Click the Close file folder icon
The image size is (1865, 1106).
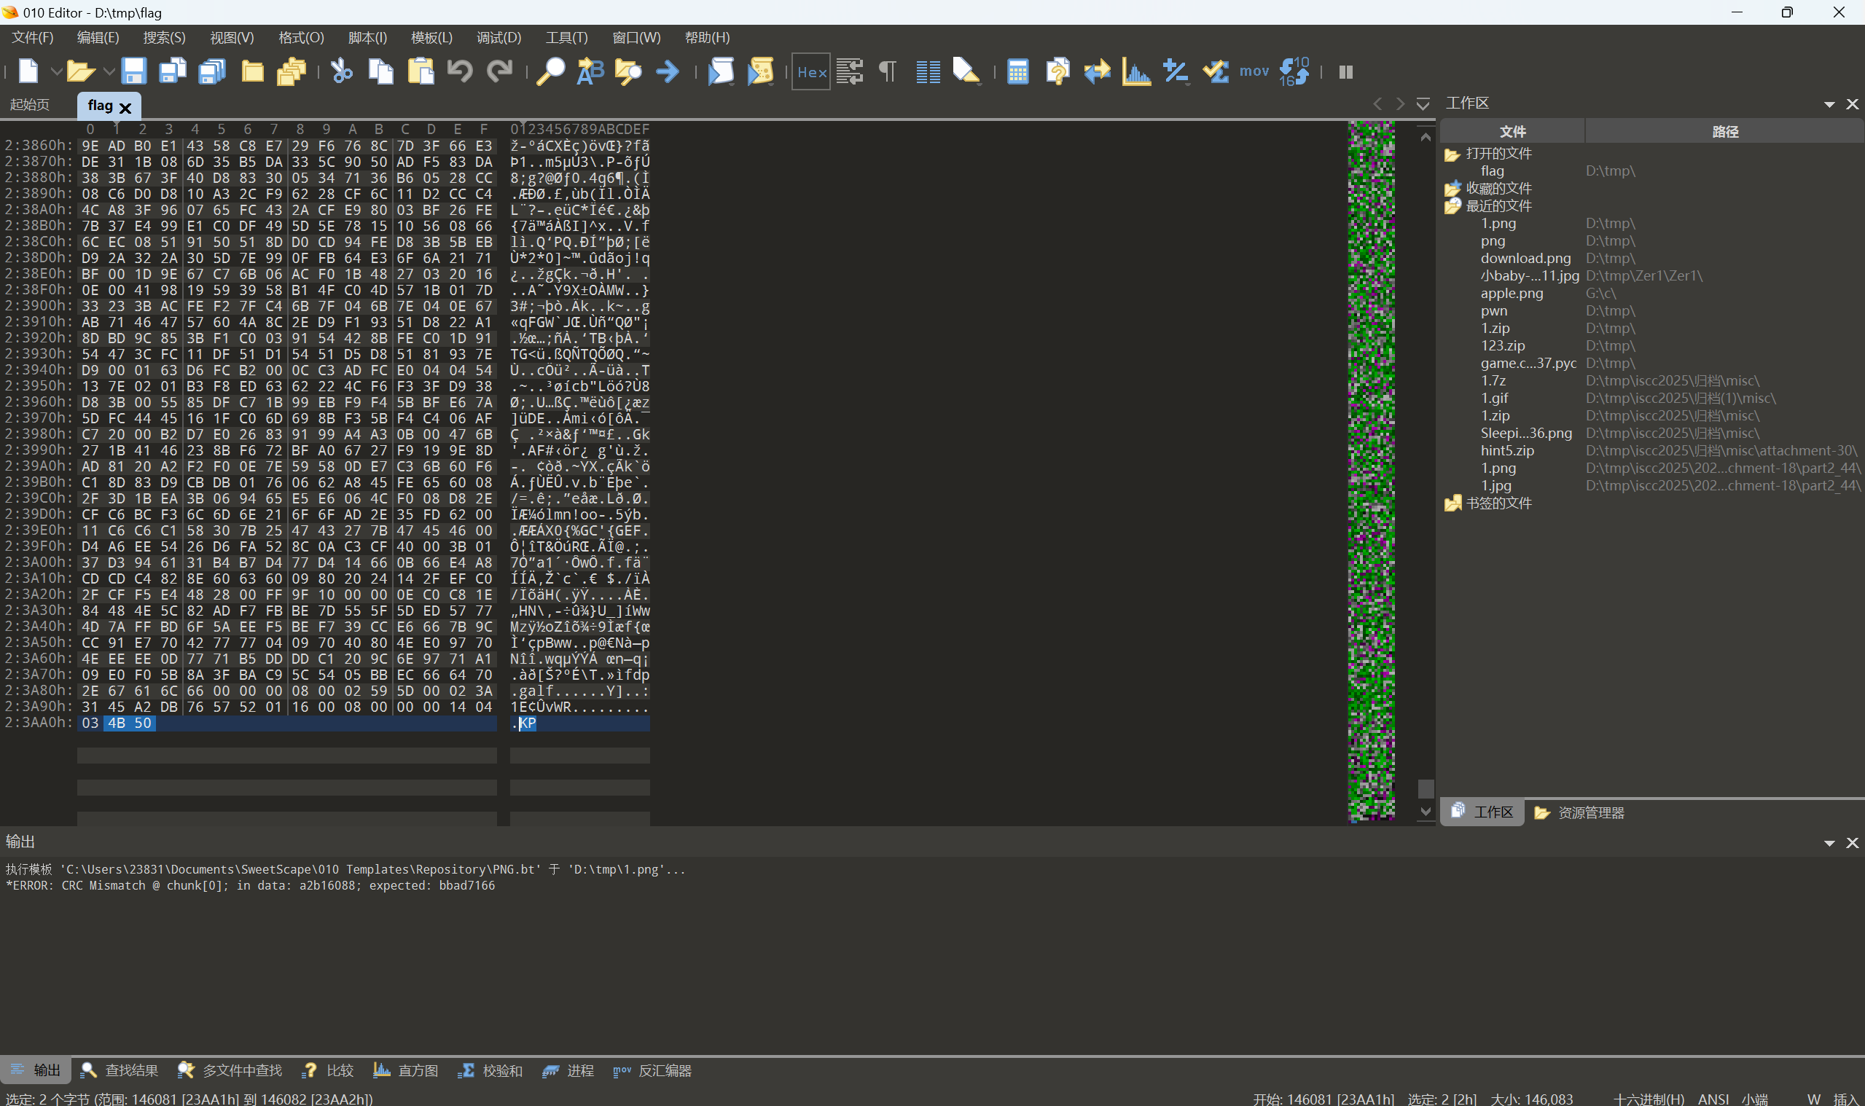tap(253, 71)
